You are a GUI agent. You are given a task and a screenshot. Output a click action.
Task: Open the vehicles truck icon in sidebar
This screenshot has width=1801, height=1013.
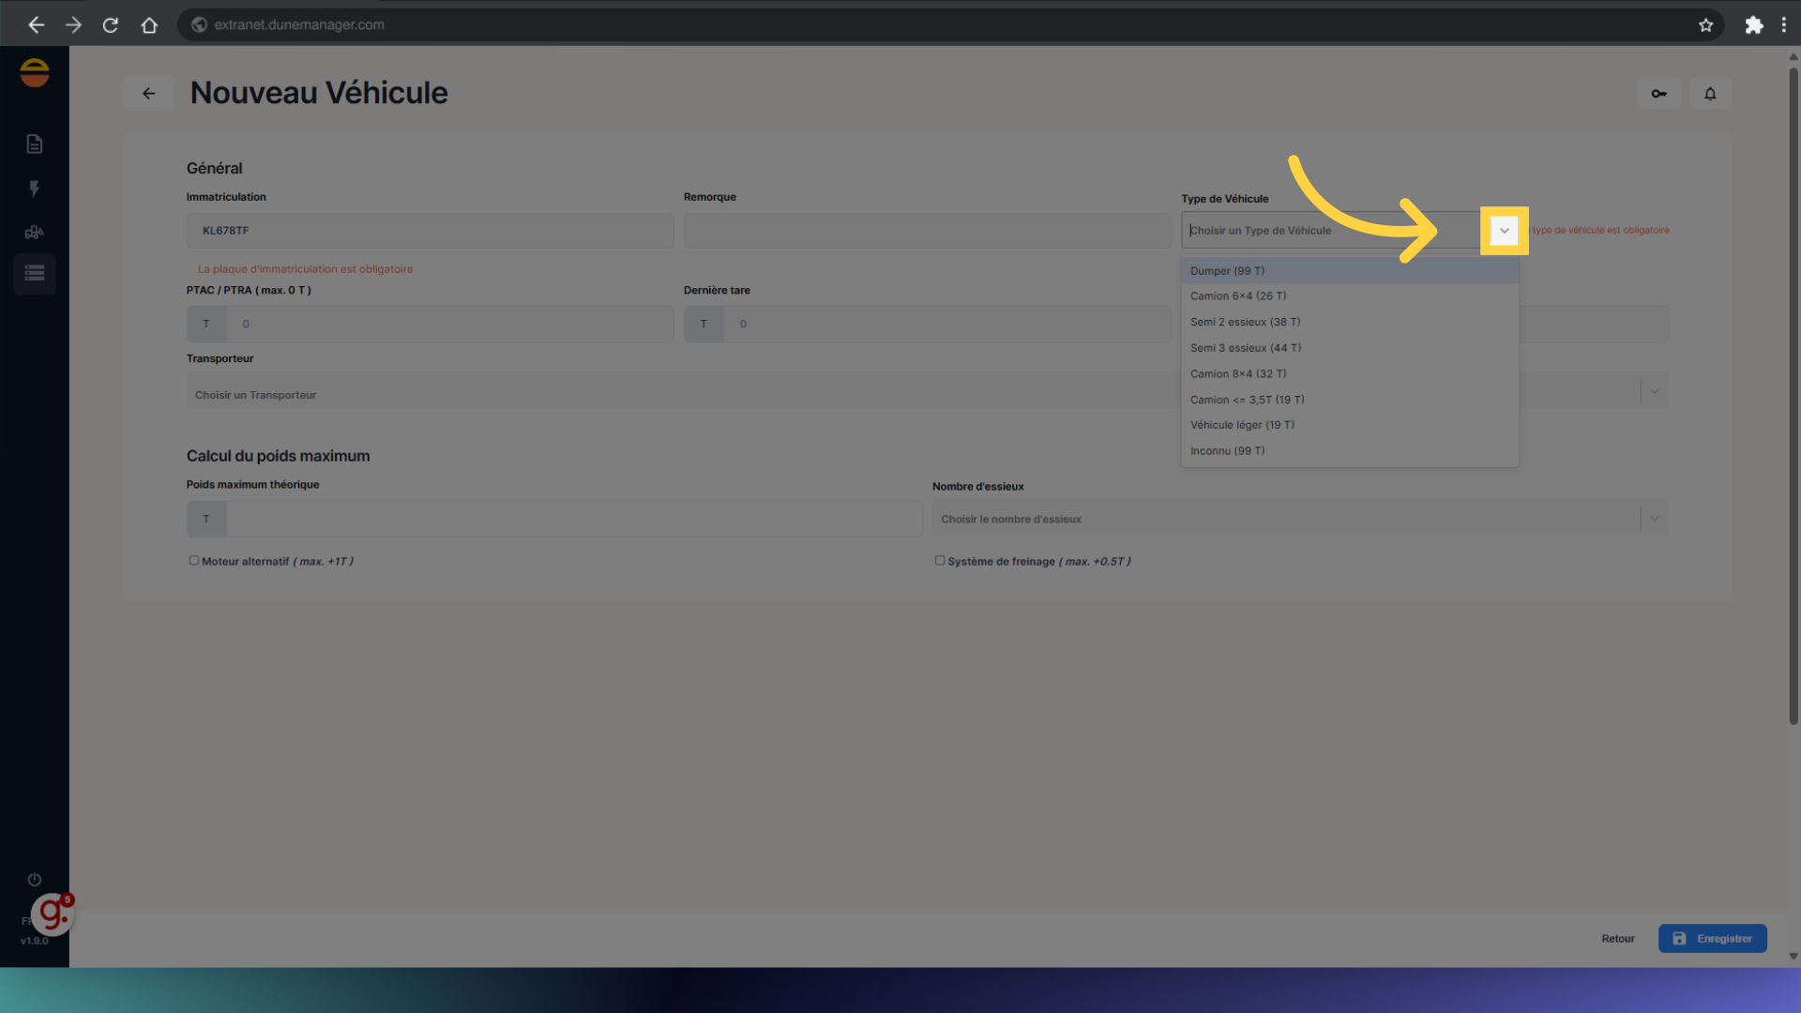pyautogui.click(x=35, y=232)
